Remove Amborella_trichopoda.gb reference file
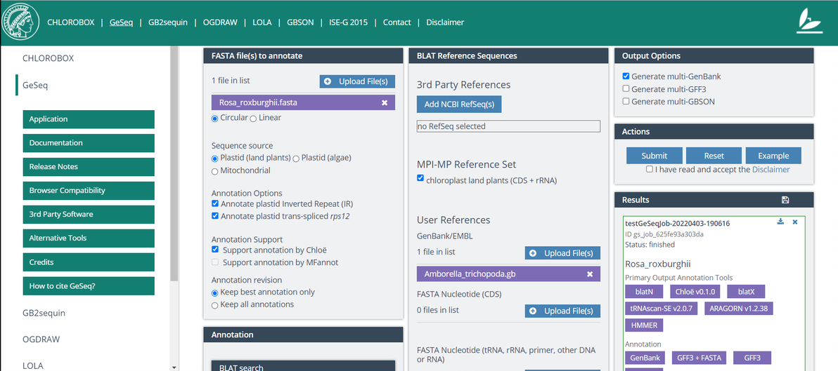Screen dimensions: 838x371 click(590, 274)
